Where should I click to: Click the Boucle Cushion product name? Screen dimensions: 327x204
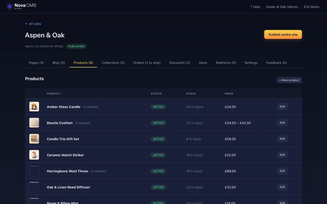tap(60, 123)
